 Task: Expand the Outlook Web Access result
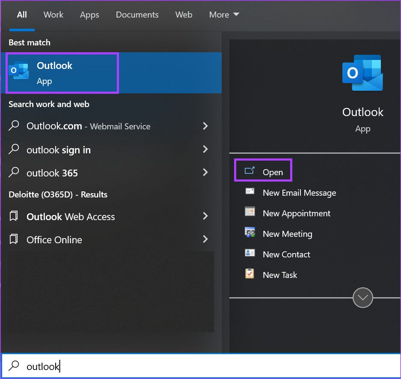(x=205, y=216)
